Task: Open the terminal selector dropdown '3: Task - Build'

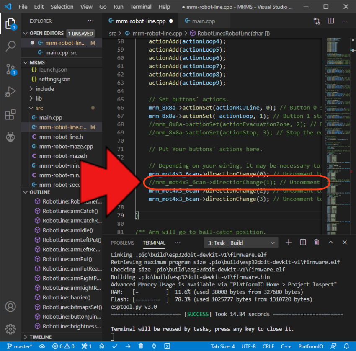Action: click(241, 243)
